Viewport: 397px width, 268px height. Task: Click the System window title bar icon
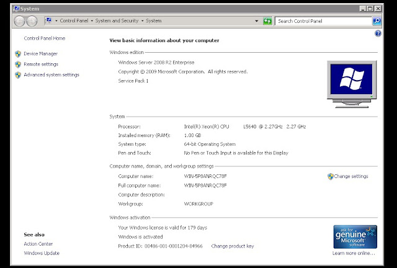click(x=17, y=8)
